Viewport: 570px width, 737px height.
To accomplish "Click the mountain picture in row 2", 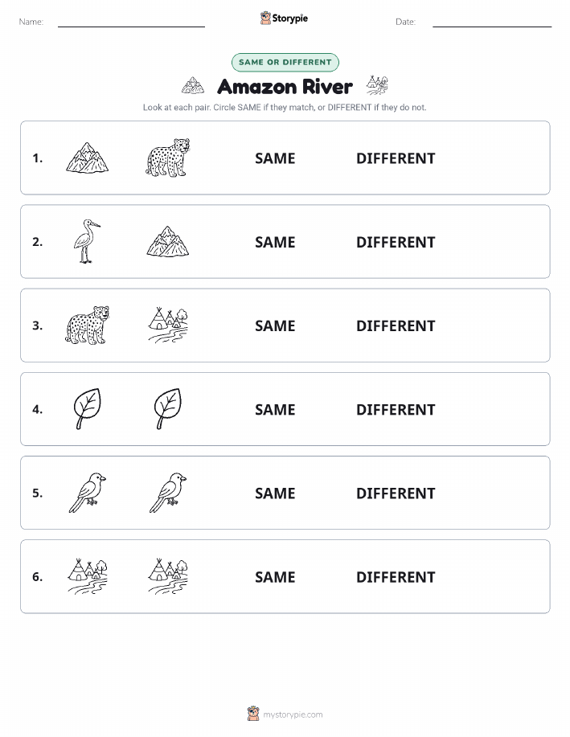I will point(167,242).
